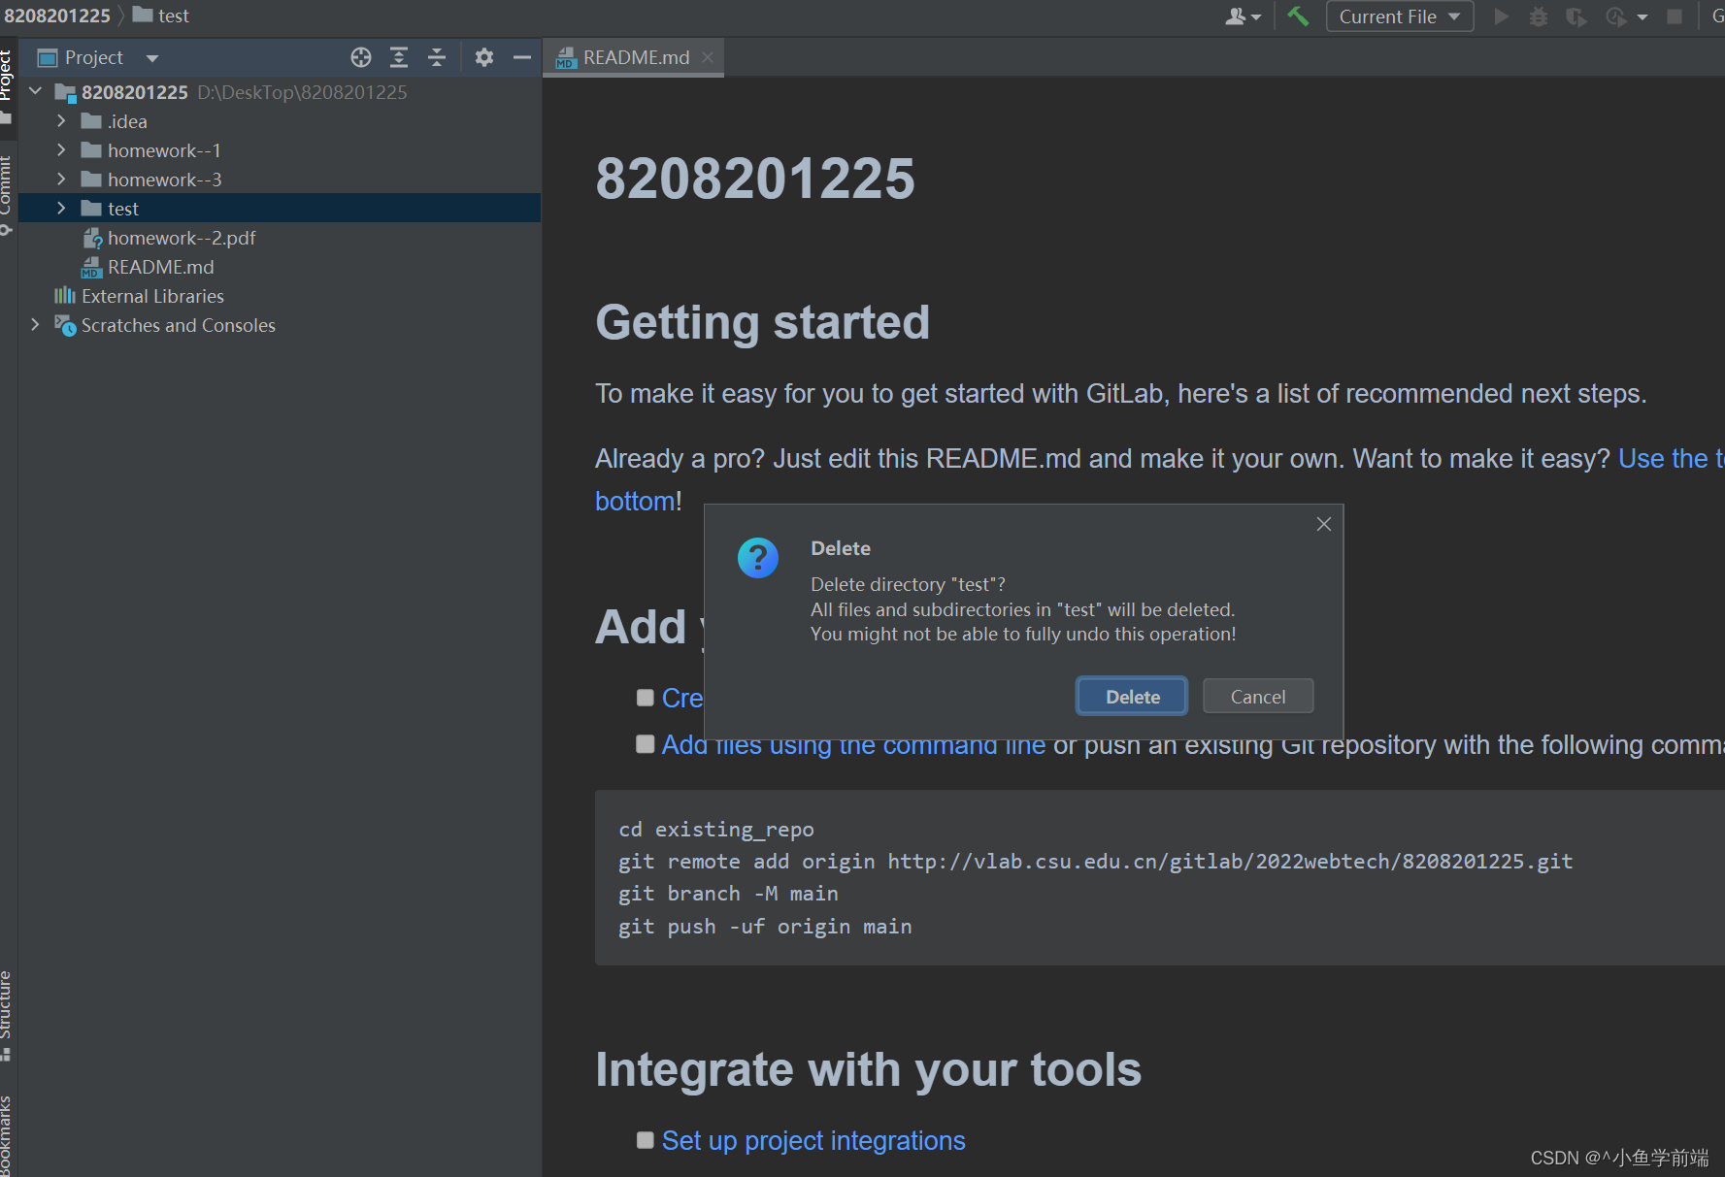This screenshot has height=1177, width=1725.
Task: Expand Scratches and Consoles
Action: click(36, 324)
